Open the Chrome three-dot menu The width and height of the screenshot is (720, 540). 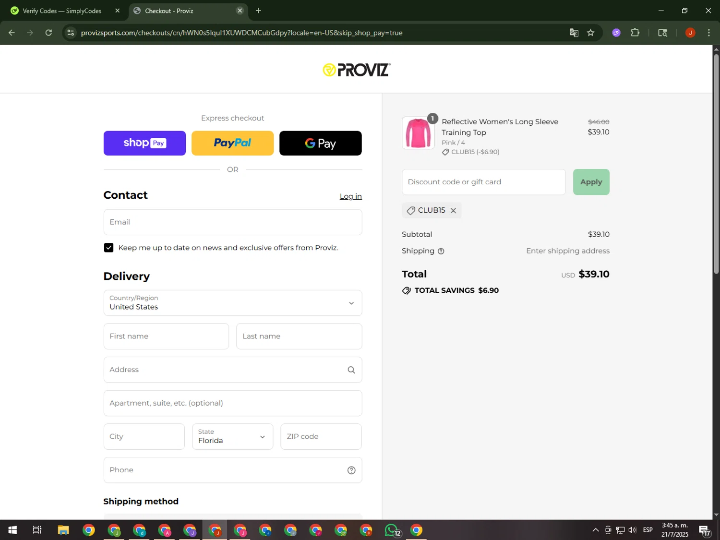pos(709,33)
